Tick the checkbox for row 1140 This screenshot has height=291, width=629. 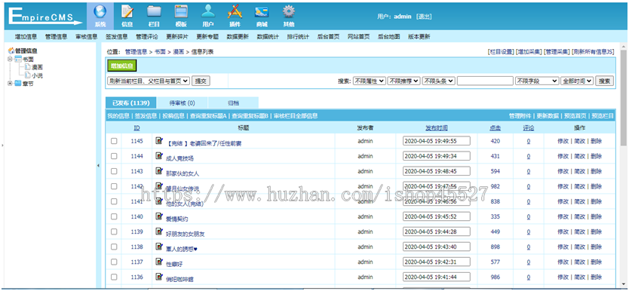point(114,216)
